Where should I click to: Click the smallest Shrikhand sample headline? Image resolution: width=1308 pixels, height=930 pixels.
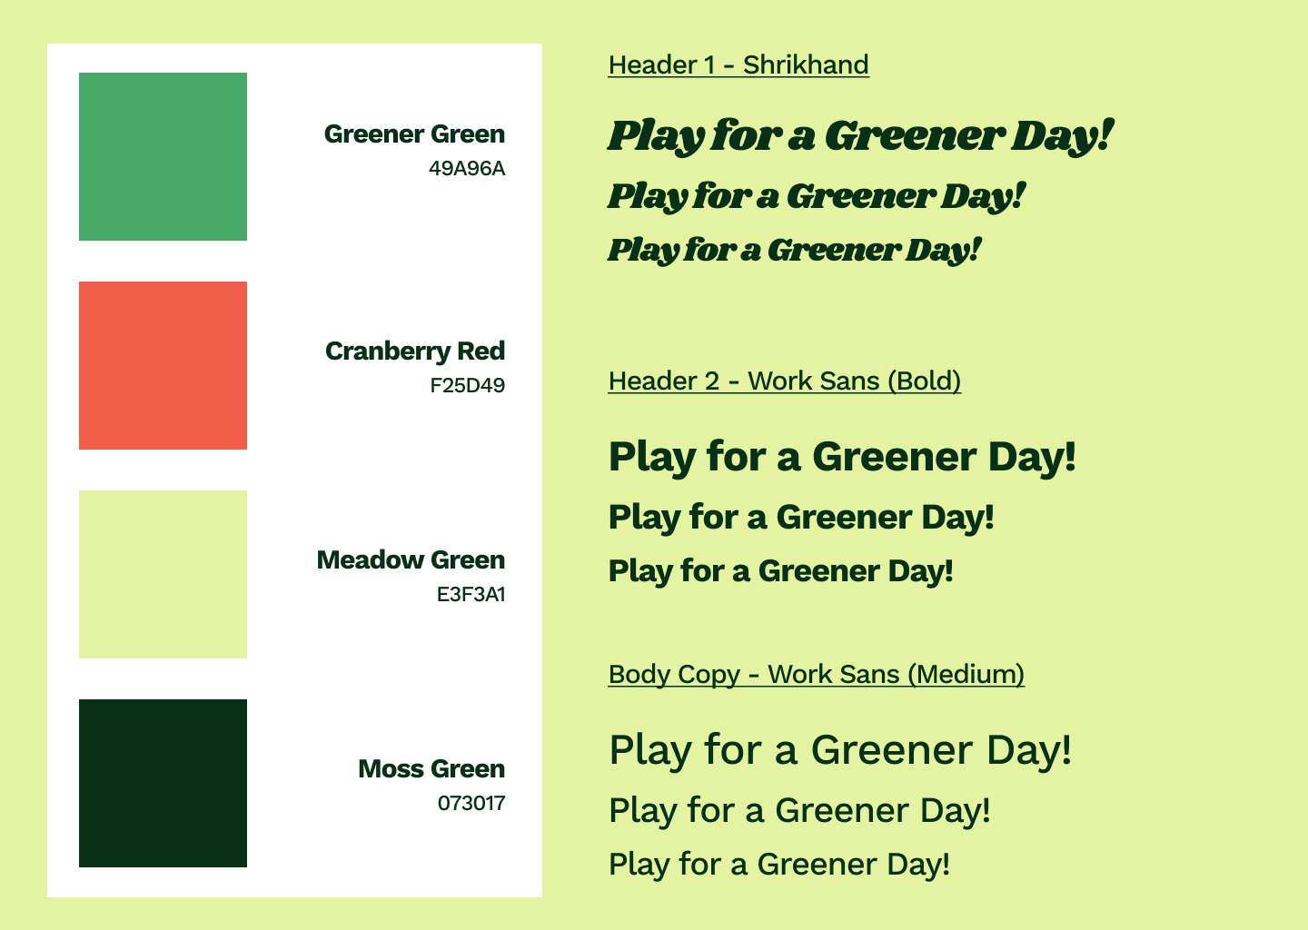point(794,250)
